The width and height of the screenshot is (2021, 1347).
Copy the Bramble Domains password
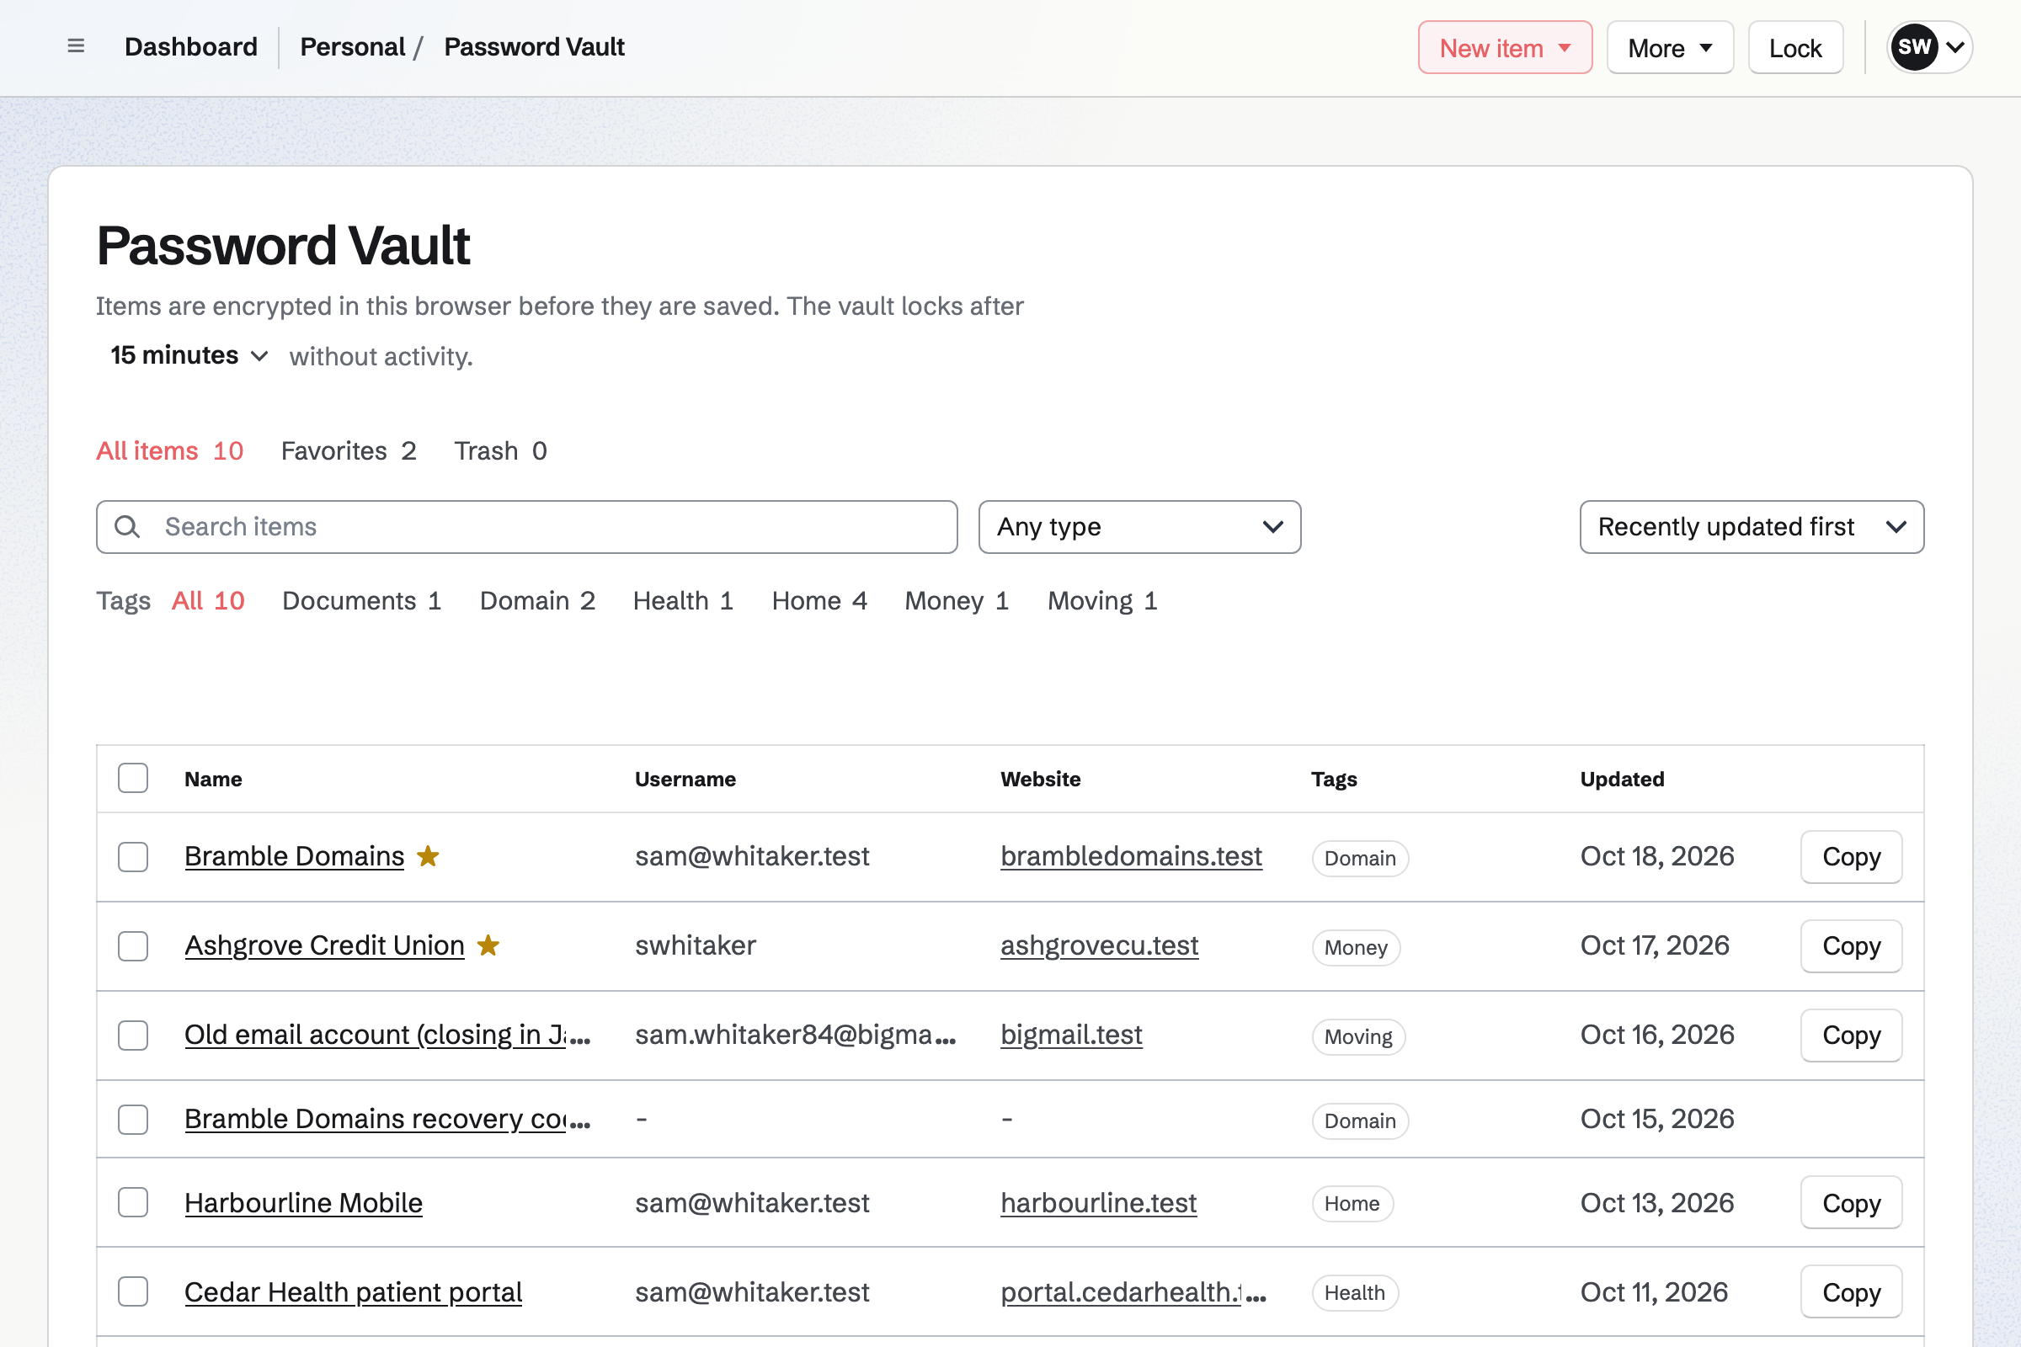(x=1851, y=856)
